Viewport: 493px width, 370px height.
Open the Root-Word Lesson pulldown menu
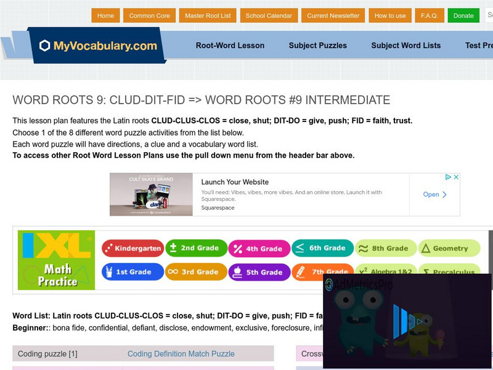click(230, 46)
